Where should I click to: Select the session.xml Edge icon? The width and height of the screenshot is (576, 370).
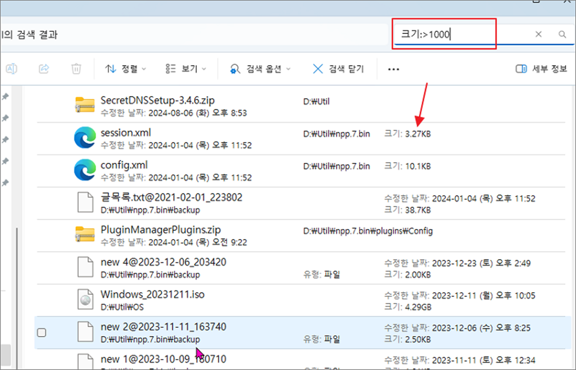[x=85, y=137]
